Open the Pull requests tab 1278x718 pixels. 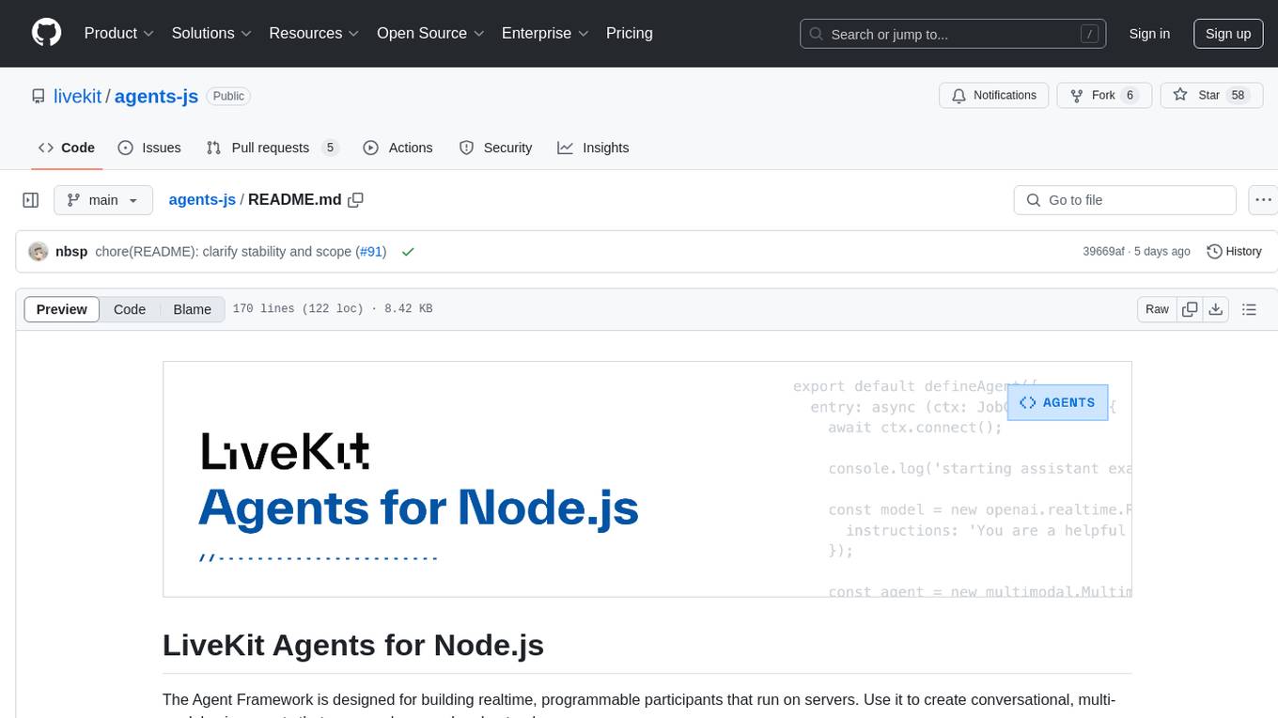tap(272, 148)
